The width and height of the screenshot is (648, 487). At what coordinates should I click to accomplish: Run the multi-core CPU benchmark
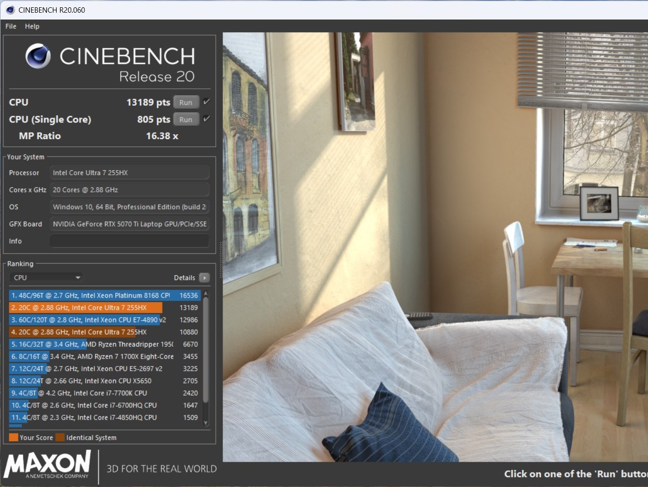pyautogui.click(x=186, y=102)
